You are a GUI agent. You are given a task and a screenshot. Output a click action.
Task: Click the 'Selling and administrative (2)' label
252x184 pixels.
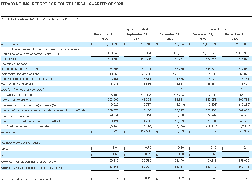pyautogui.click(x=19, y=69)
